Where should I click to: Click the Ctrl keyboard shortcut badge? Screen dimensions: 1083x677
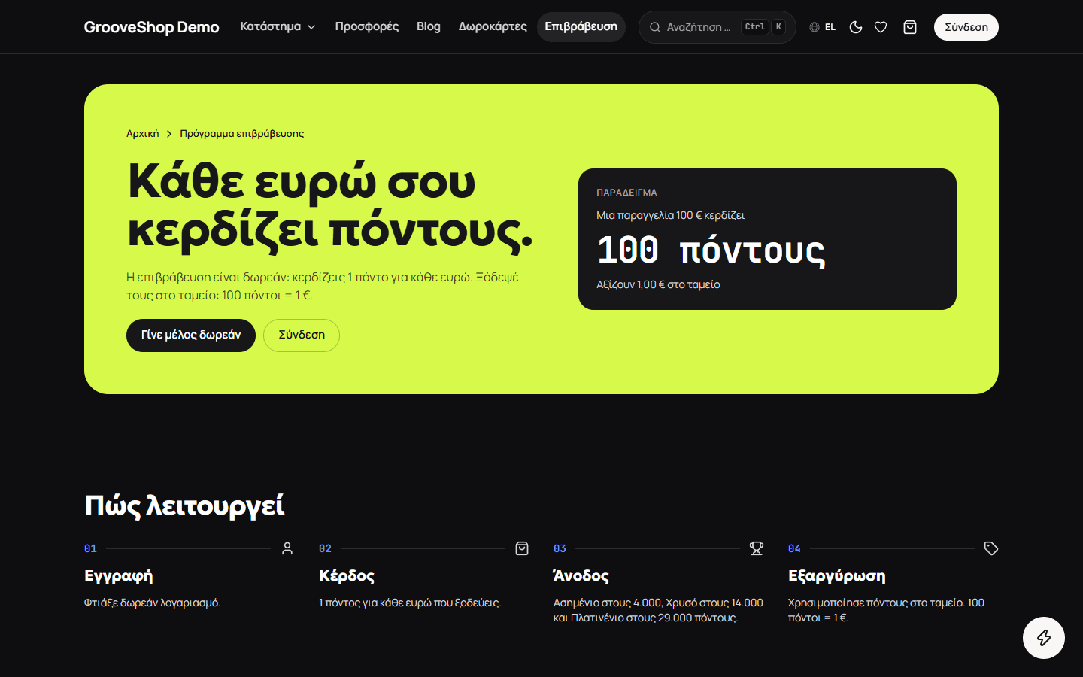point(755,27)
